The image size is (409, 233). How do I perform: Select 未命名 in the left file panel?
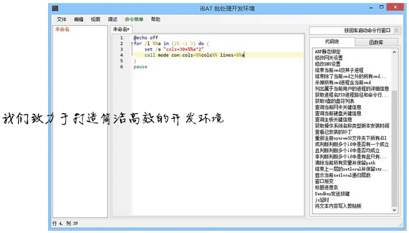pos(62,29)
